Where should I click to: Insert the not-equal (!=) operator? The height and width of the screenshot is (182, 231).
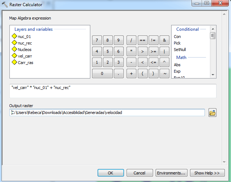[x=153, y=40]
